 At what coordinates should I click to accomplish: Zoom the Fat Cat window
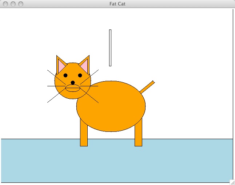point(21,4)
